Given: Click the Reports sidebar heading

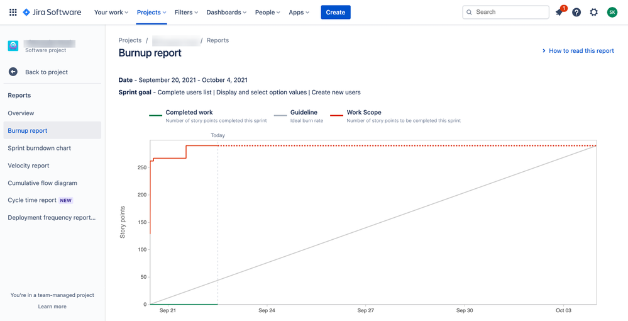Looking at the screenshot, I should [19, 96].
